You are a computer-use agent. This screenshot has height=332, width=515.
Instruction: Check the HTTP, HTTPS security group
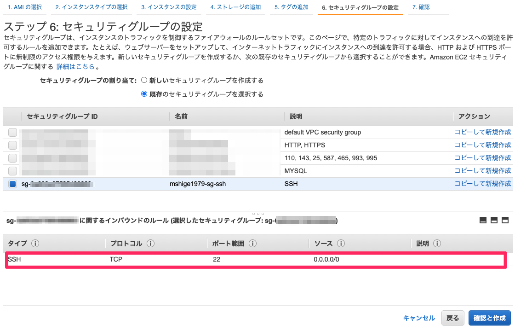[12, 145]
